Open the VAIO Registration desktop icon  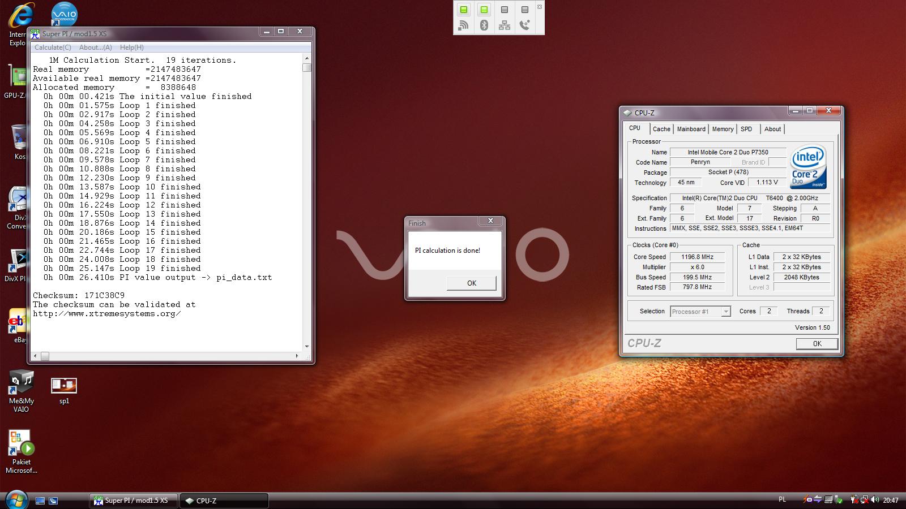(x=64, y=14)
